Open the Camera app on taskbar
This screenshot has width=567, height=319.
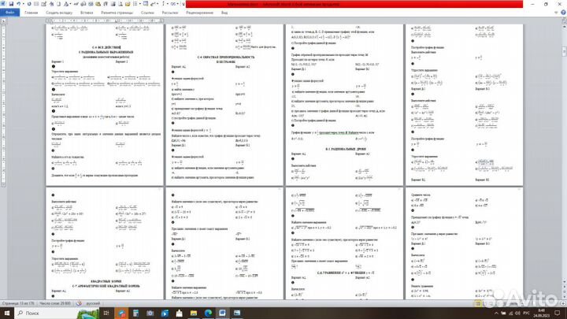pyautogui.click(x=150, y=313)
